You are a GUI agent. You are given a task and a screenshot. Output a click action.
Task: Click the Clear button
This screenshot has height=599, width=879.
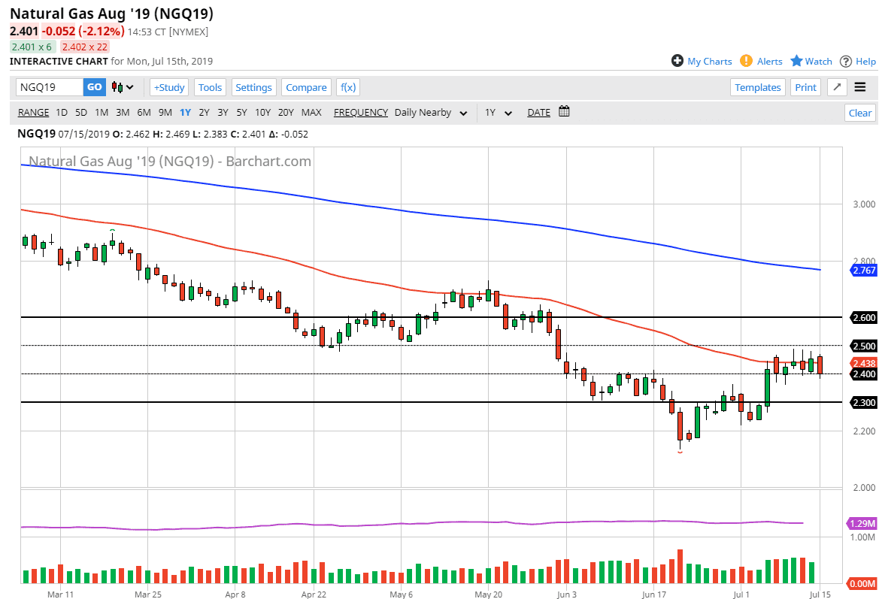pyautogui.click(x=859, y=113)
